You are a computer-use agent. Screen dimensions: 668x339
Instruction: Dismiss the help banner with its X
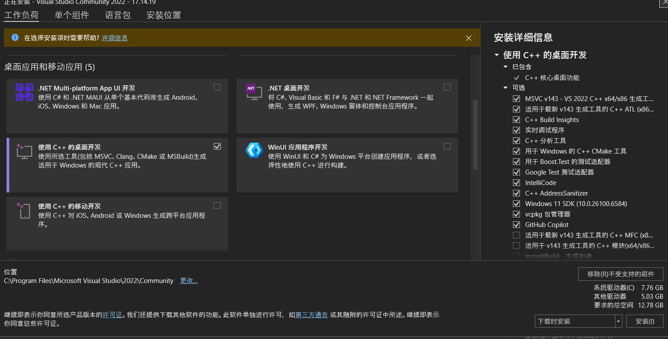coord(469,38)
